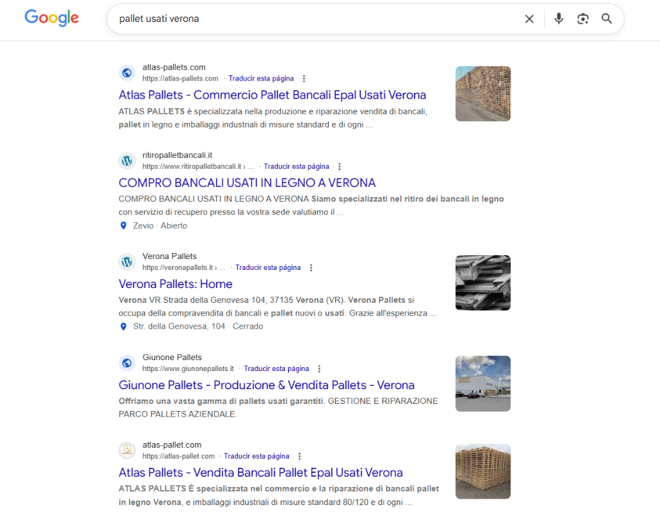Image resolution: width=660 pixels, height=516 pixels.
Task: Click the address Str. della Genovesa, 104
Action: pyautogui.click(x=179, y=326)
